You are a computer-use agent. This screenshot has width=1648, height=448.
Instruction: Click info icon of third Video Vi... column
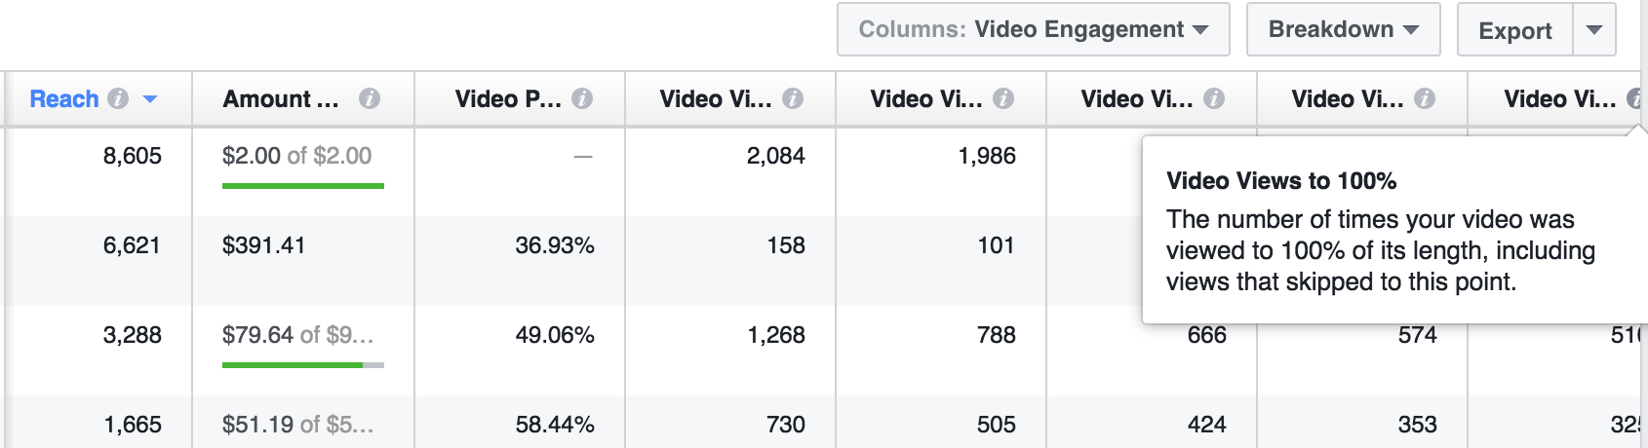coord(1214,98)
